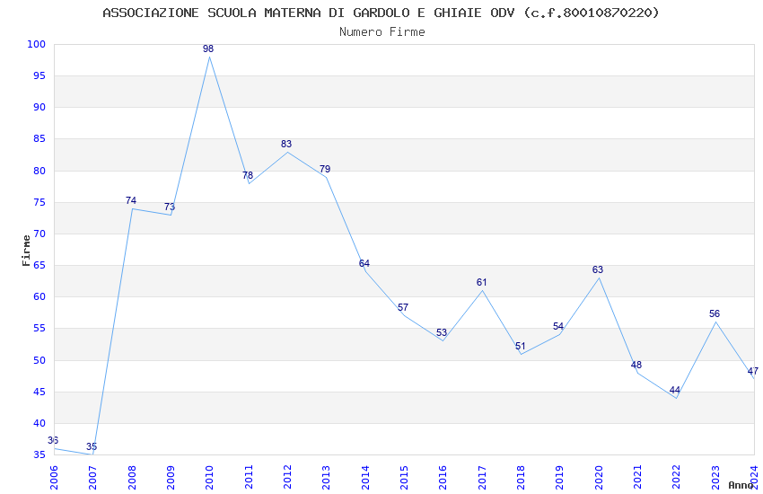Select the data point labeled 56
This screenshot has height=494, width=763.
(x=715, y=314)
